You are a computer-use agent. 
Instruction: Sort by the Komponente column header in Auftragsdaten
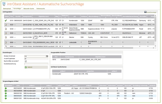(27, 17)
